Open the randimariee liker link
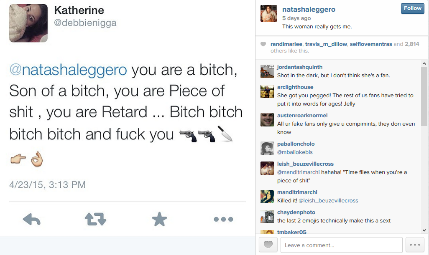 coord(286,44)
